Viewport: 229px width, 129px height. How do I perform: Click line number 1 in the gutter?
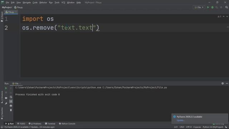point(6,19)
